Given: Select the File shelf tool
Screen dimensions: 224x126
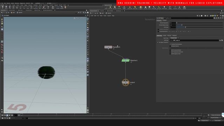Looking at the screenshot, I should [65, 7].
